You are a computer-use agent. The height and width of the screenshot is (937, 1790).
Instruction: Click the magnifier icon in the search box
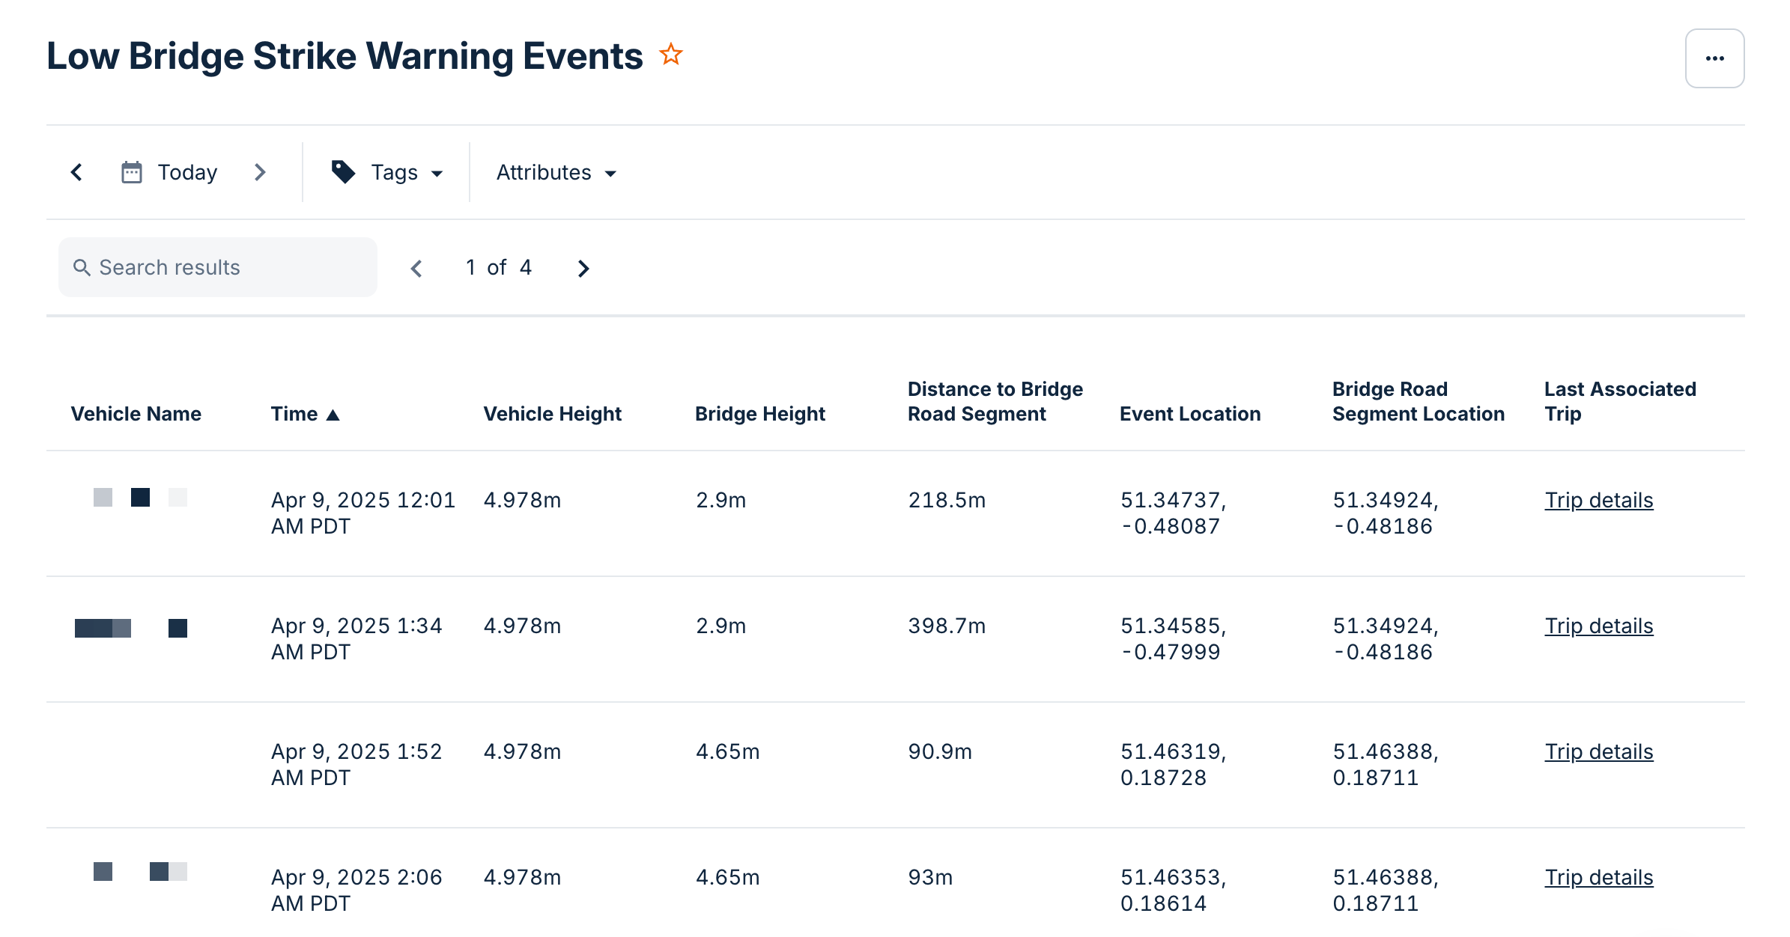(83, 266)
